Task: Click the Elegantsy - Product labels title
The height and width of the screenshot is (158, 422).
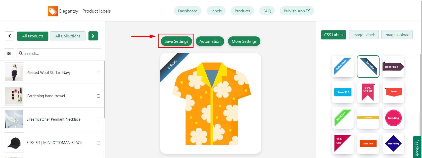Action: pos(85,11)
